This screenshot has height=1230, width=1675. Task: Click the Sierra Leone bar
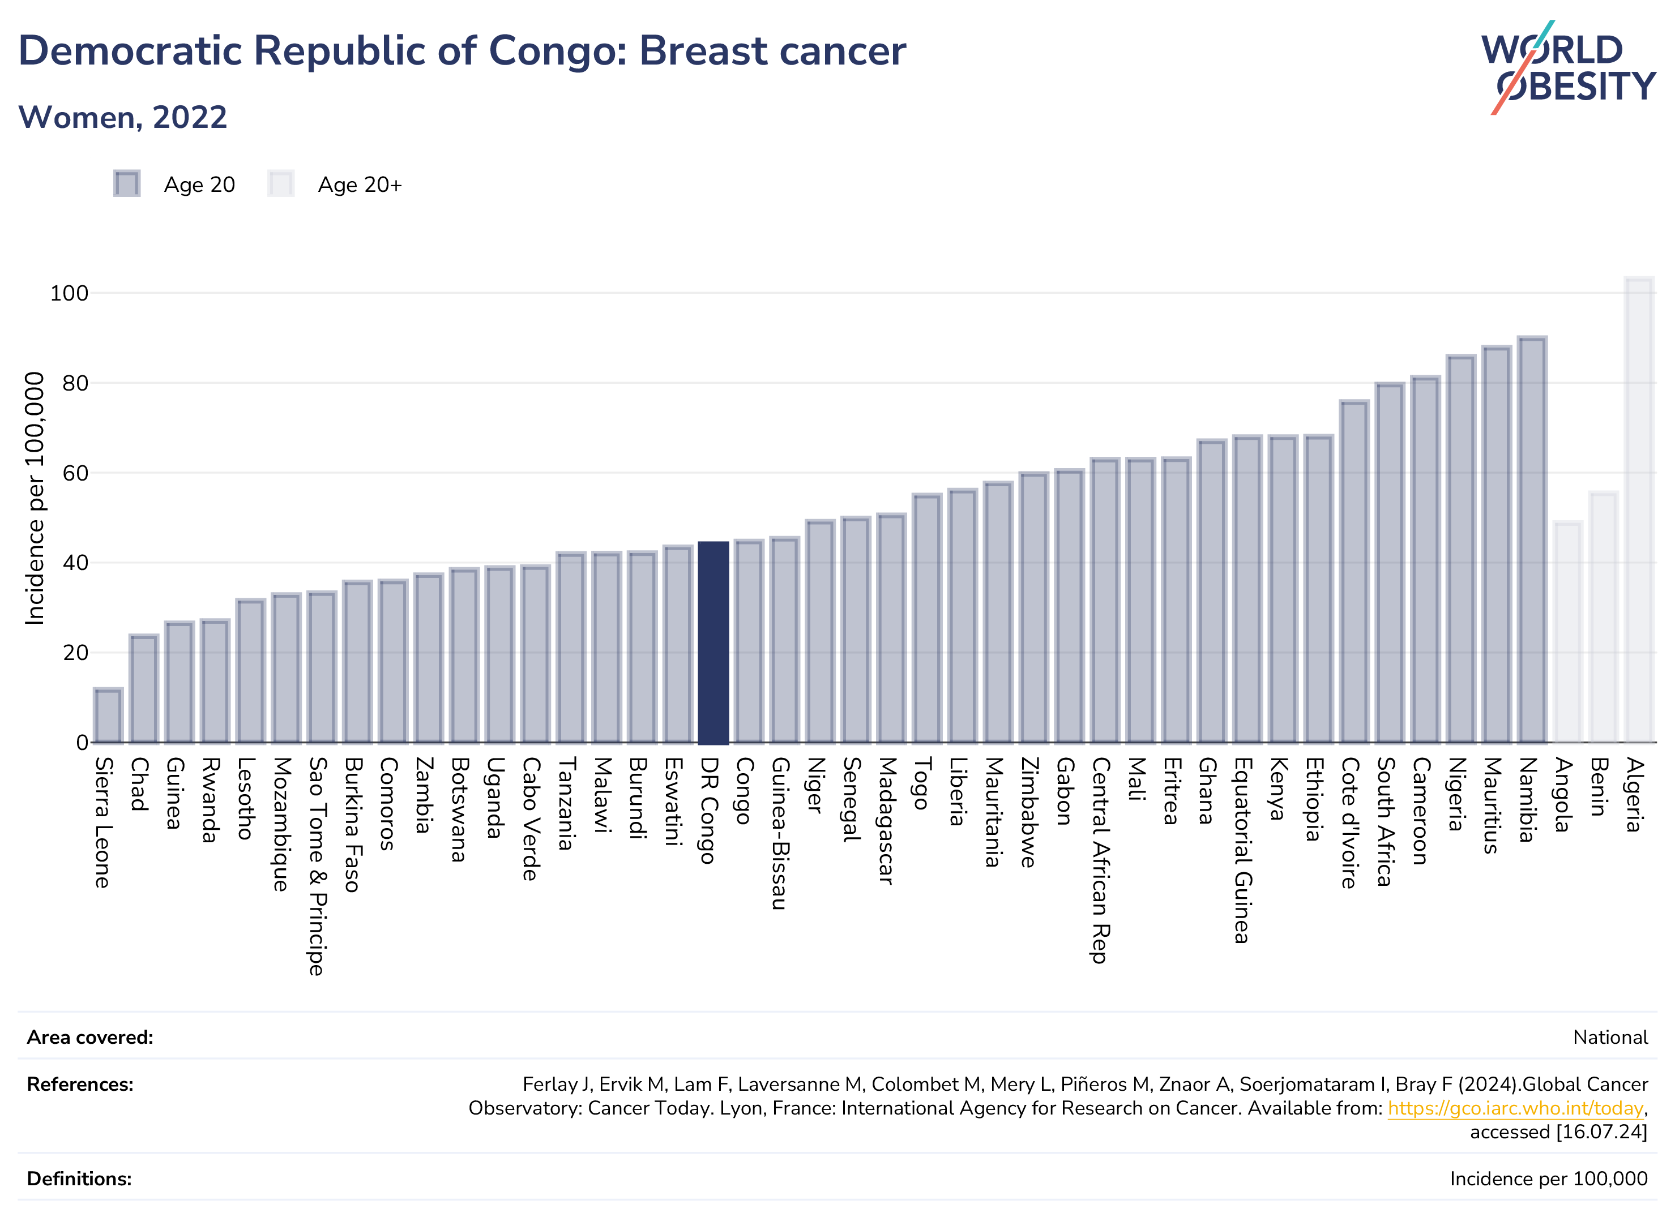coord(108,715)
